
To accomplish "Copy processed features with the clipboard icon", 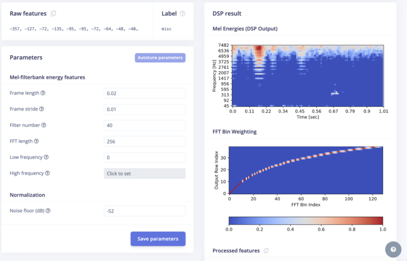I will point(266,251).
